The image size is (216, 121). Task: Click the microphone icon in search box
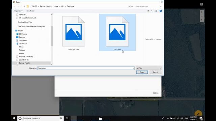[61, 118]
